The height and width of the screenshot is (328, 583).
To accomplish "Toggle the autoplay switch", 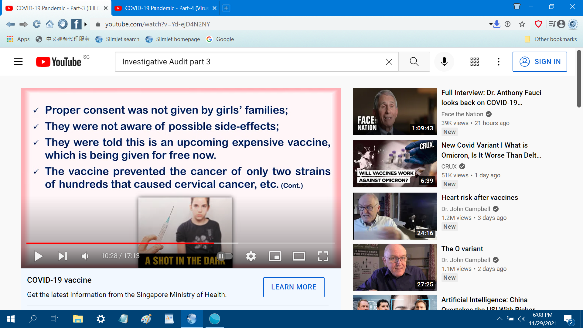I will (x=224, y=256).
